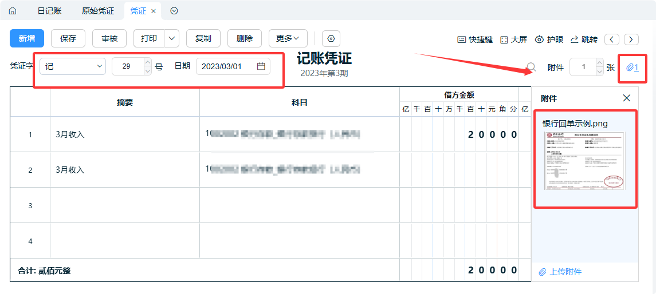Expand the 打印 dropdown arrow
The width and height of the screenshot is (656, 294).
pyautogui.click(x=172, y=38)
